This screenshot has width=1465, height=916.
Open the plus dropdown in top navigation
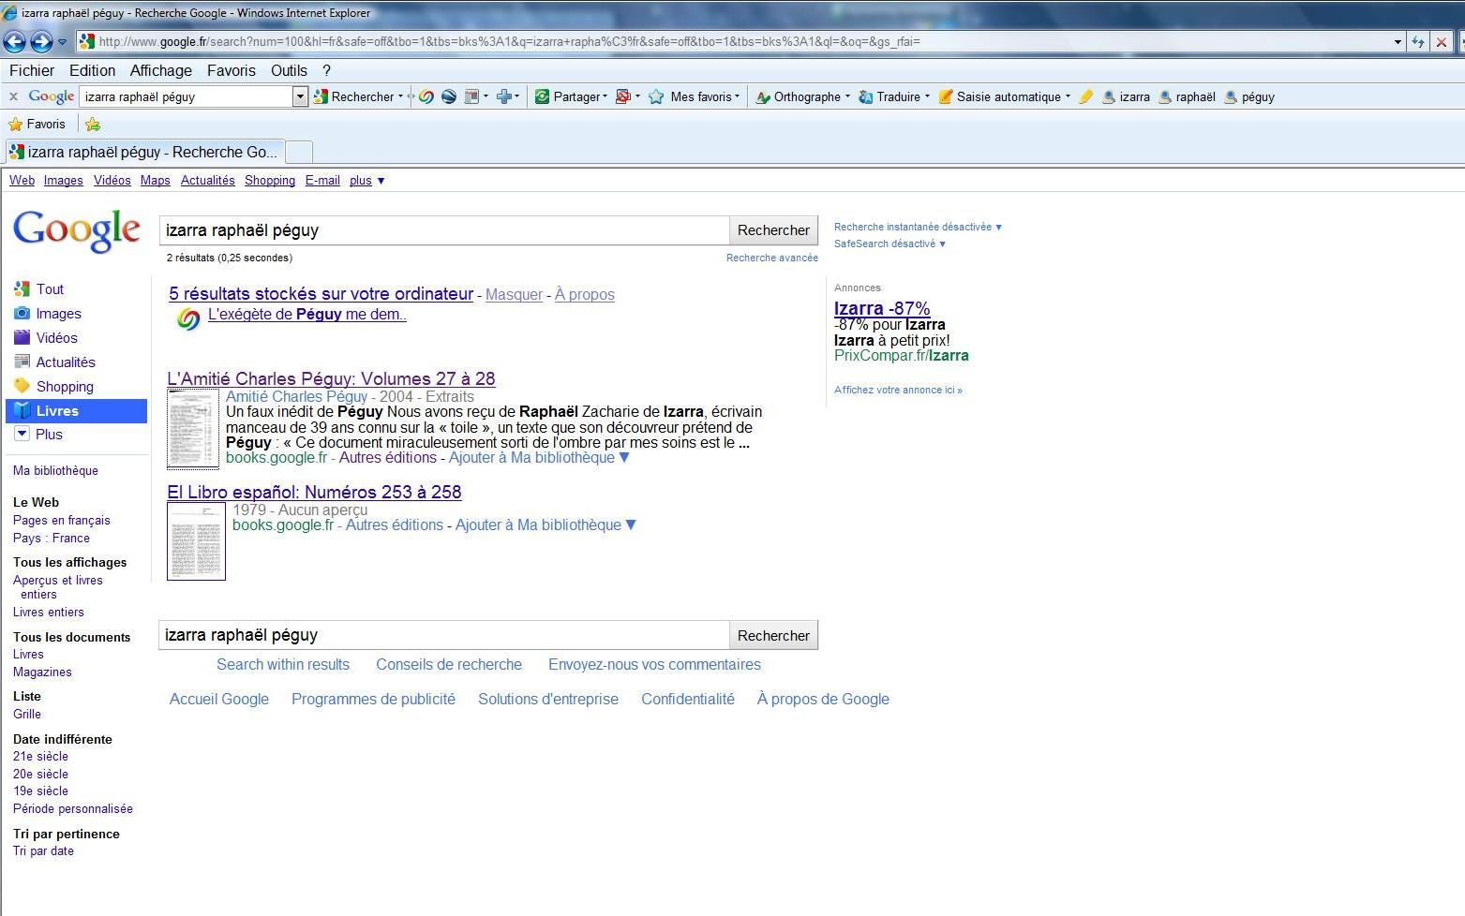click(366, 181)
